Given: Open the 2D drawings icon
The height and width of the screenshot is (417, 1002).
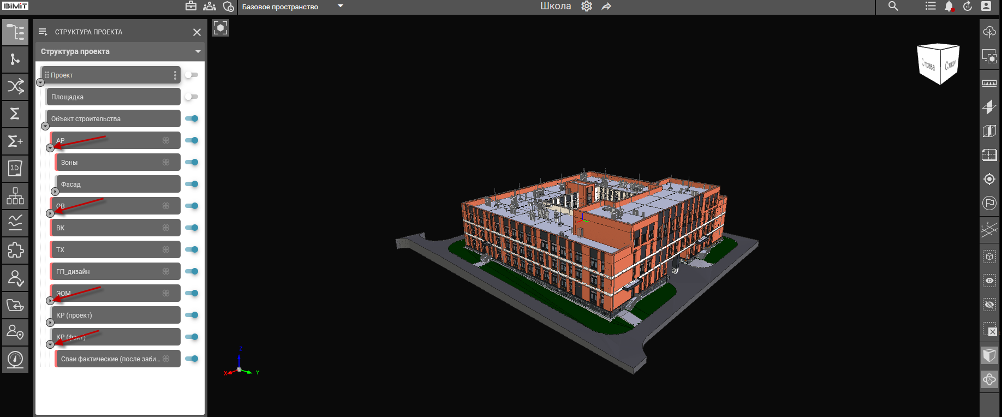Looking at the screenshot, I should pyautogui.click(x=15, y=168).
